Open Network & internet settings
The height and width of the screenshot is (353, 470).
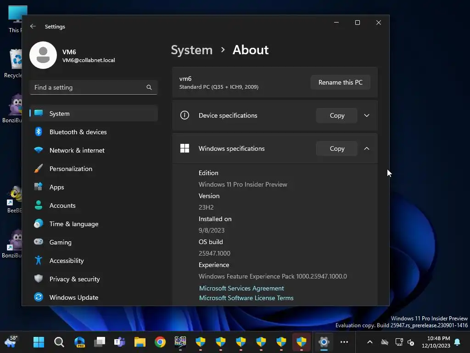click(94, 150)
